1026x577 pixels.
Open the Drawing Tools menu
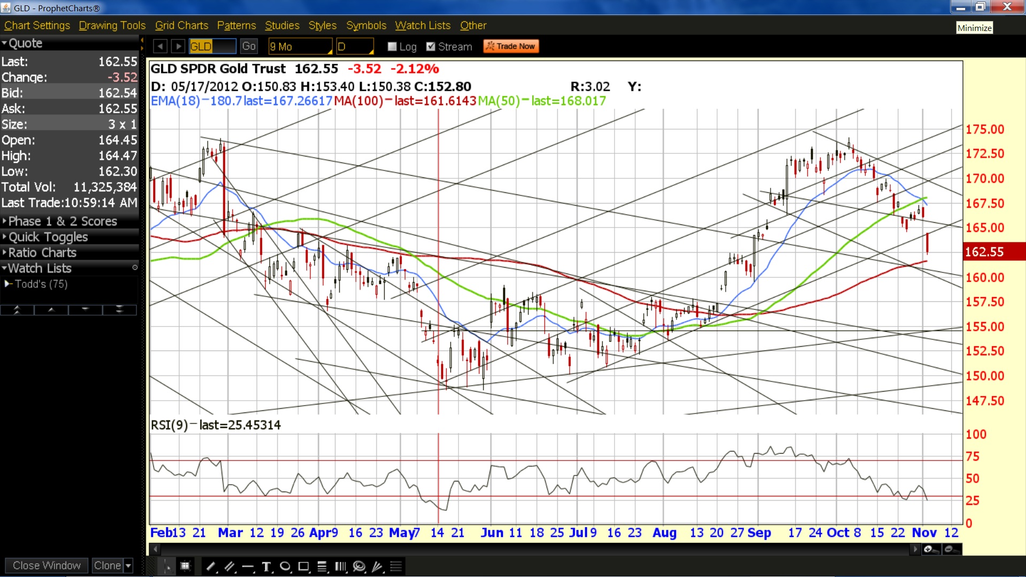click(112, 26)
